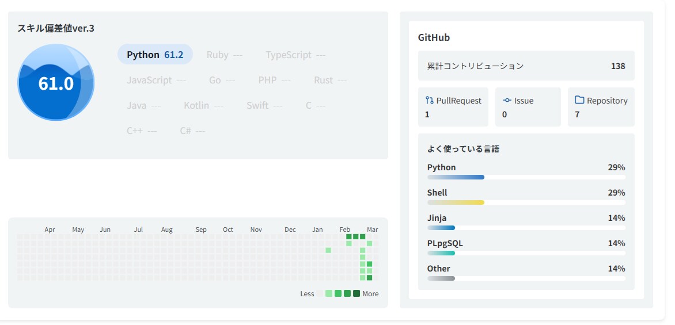Select the JavaScript skill chip
Image resolution: width=675 pixels, height=325 pixels.
[x=156, y=80]
